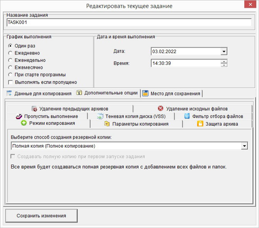Image resolution: width=259 pixels, height=228 pixels.
Task: Switch to 'Место для сохранения' tab
Action: (x=171, y=94)
